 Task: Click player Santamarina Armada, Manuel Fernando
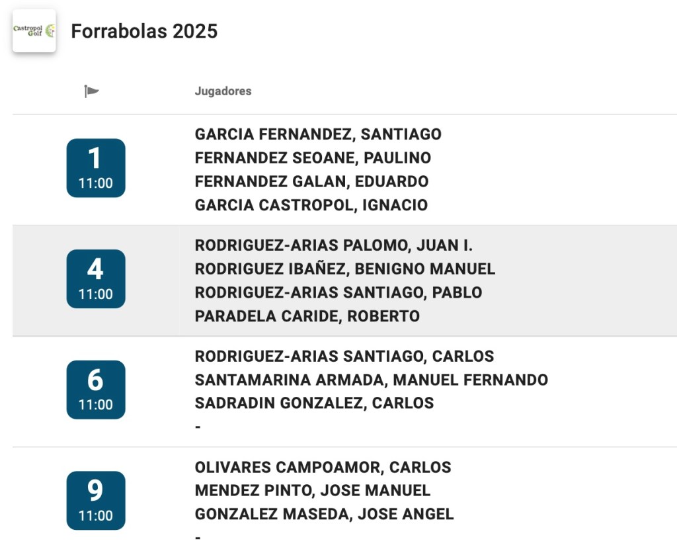click(x=372, y=380)
